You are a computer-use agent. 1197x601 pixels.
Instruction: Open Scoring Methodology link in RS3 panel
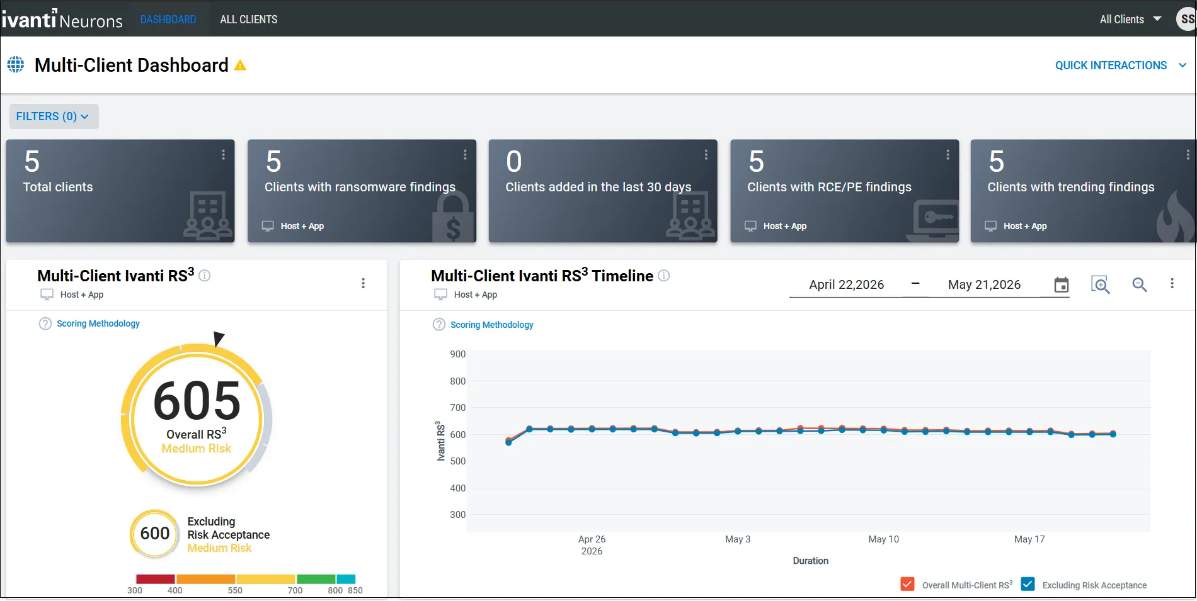(98, 323)
